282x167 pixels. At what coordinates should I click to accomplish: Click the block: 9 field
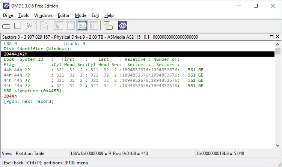tap(75, 44)
